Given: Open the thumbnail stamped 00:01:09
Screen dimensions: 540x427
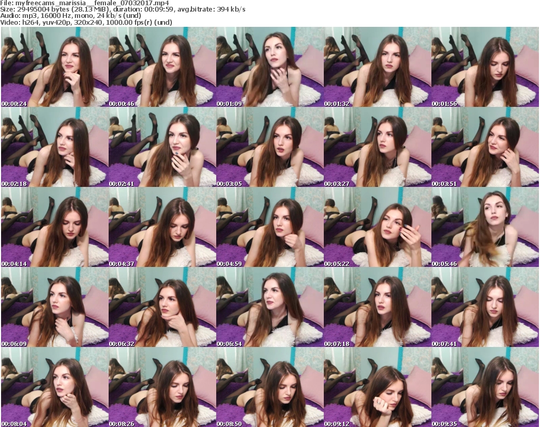Looking at the screenshot, I should coord(270,67).
